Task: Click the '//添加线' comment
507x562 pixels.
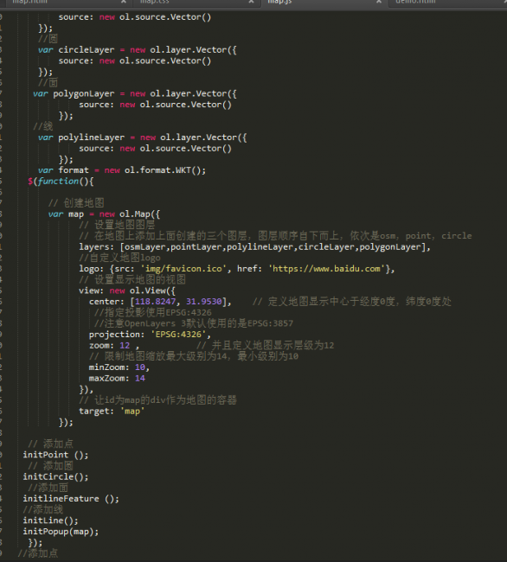Action: [x=43, y=509]
